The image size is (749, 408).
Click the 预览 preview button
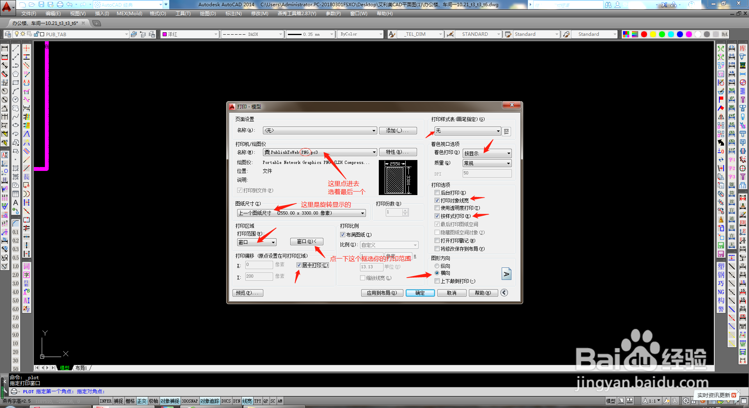(x=248, y=293)
